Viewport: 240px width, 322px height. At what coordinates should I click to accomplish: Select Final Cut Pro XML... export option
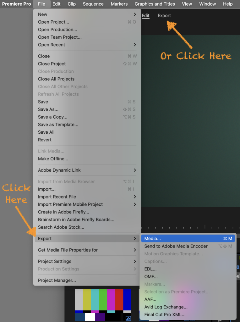click(x=165, y=314)
